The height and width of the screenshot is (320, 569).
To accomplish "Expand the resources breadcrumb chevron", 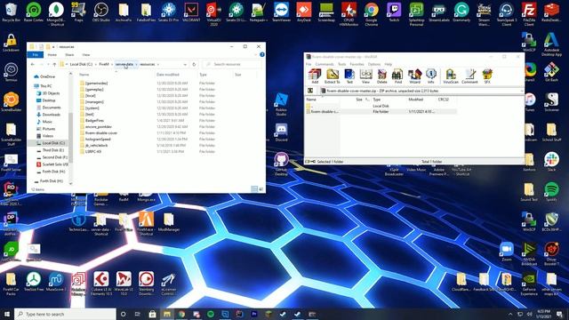I will point(158,64).
